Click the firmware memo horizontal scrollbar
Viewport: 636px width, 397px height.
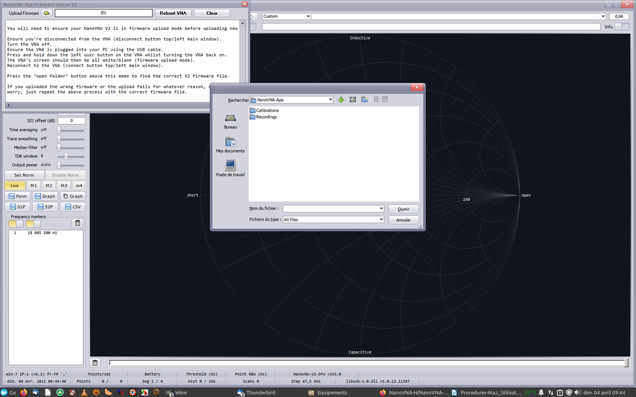point(122,105)
